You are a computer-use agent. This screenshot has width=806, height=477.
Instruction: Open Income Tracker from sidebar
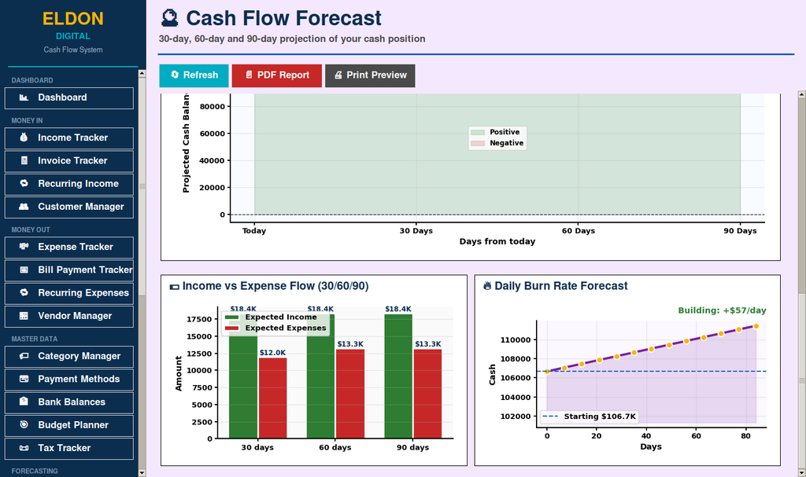tap(69, 138)
